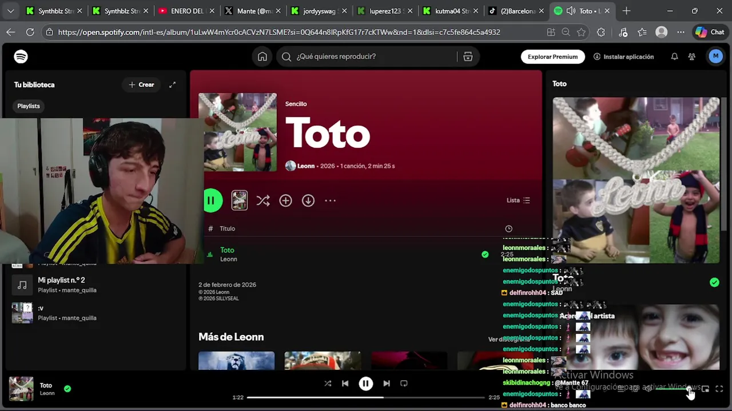Seek on the song progress bar
Image resolution: width=732 pixels, height=411 pixels.
pos(366,397)
